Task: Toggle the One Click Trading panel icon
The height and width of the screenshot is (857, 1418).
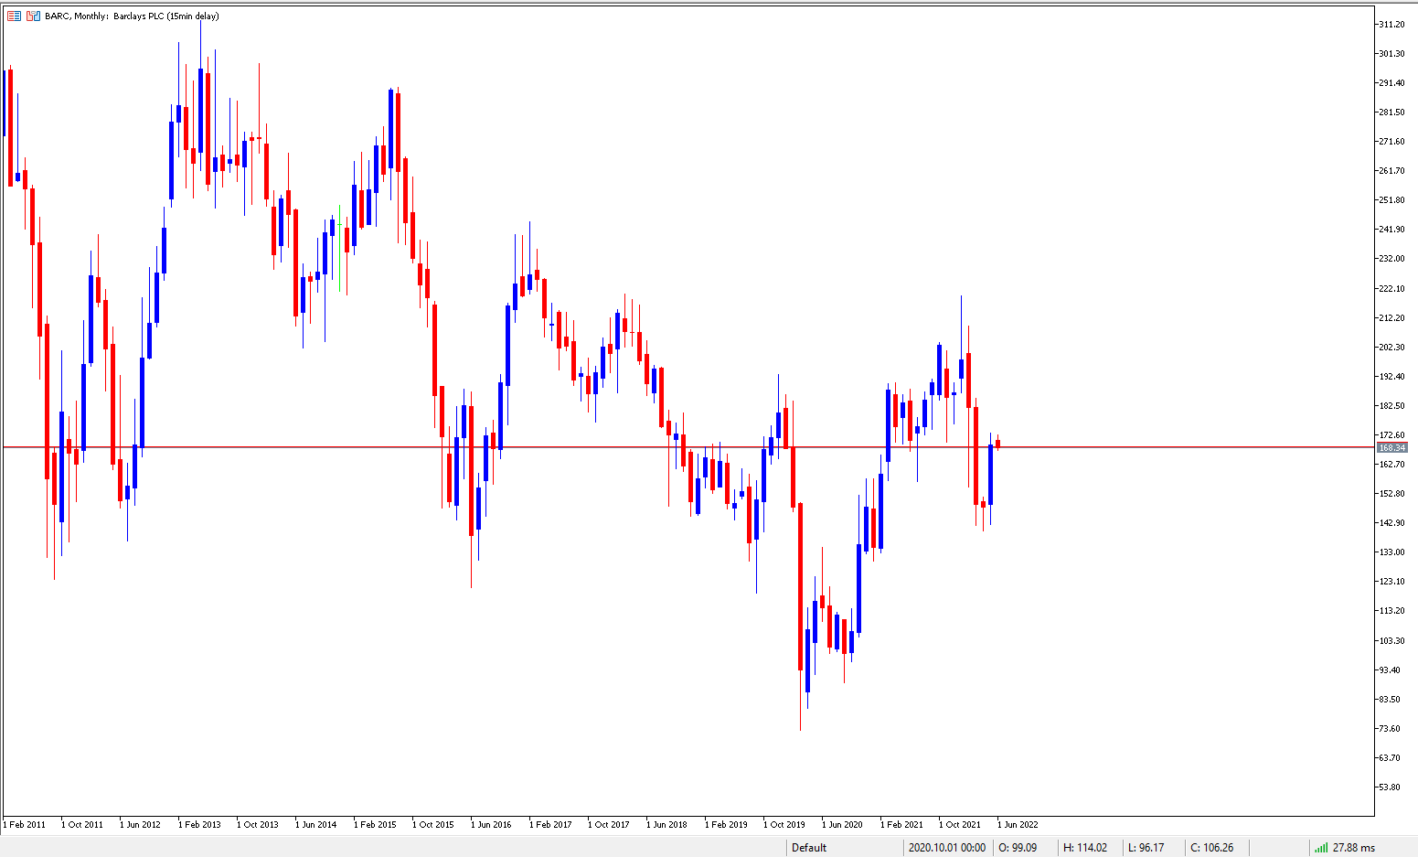Action: point(33,16)
